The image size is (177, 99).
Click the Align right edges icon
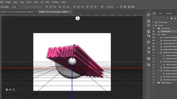point(68,7)
